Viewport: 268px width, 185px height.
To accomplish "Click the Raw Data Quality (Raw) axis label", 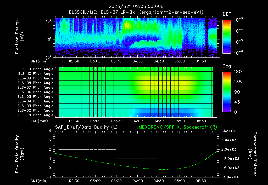I will point(19,154).
